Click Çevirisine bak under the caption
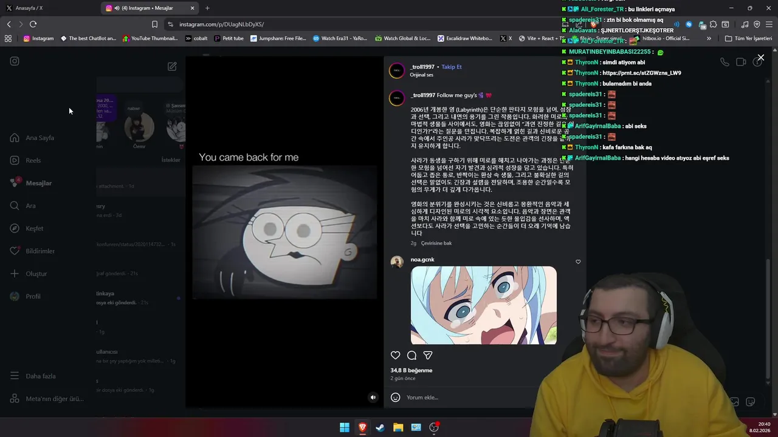Image resolution: width=778 pixels, height=437 pixels. [x=436, y=243]
